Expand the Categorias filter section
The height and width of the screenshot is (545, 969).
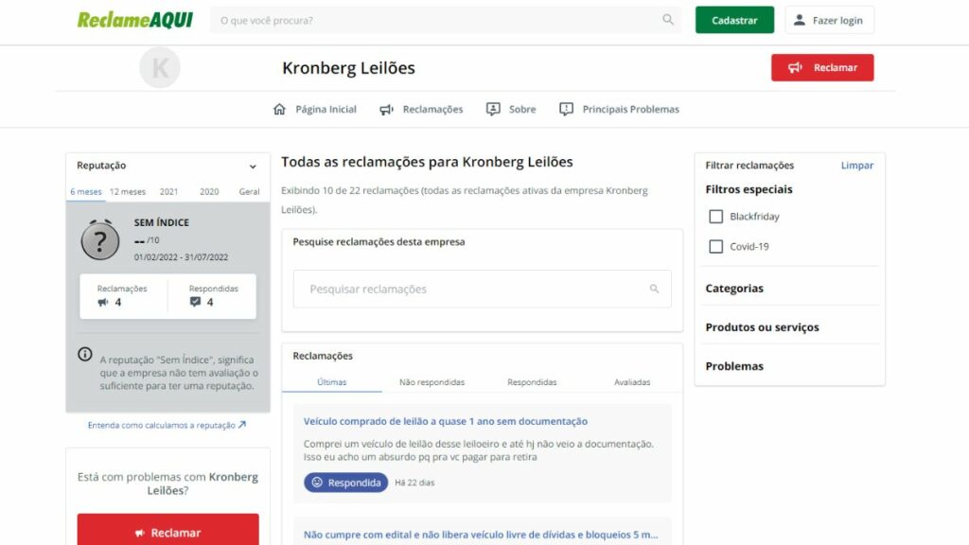734,289
